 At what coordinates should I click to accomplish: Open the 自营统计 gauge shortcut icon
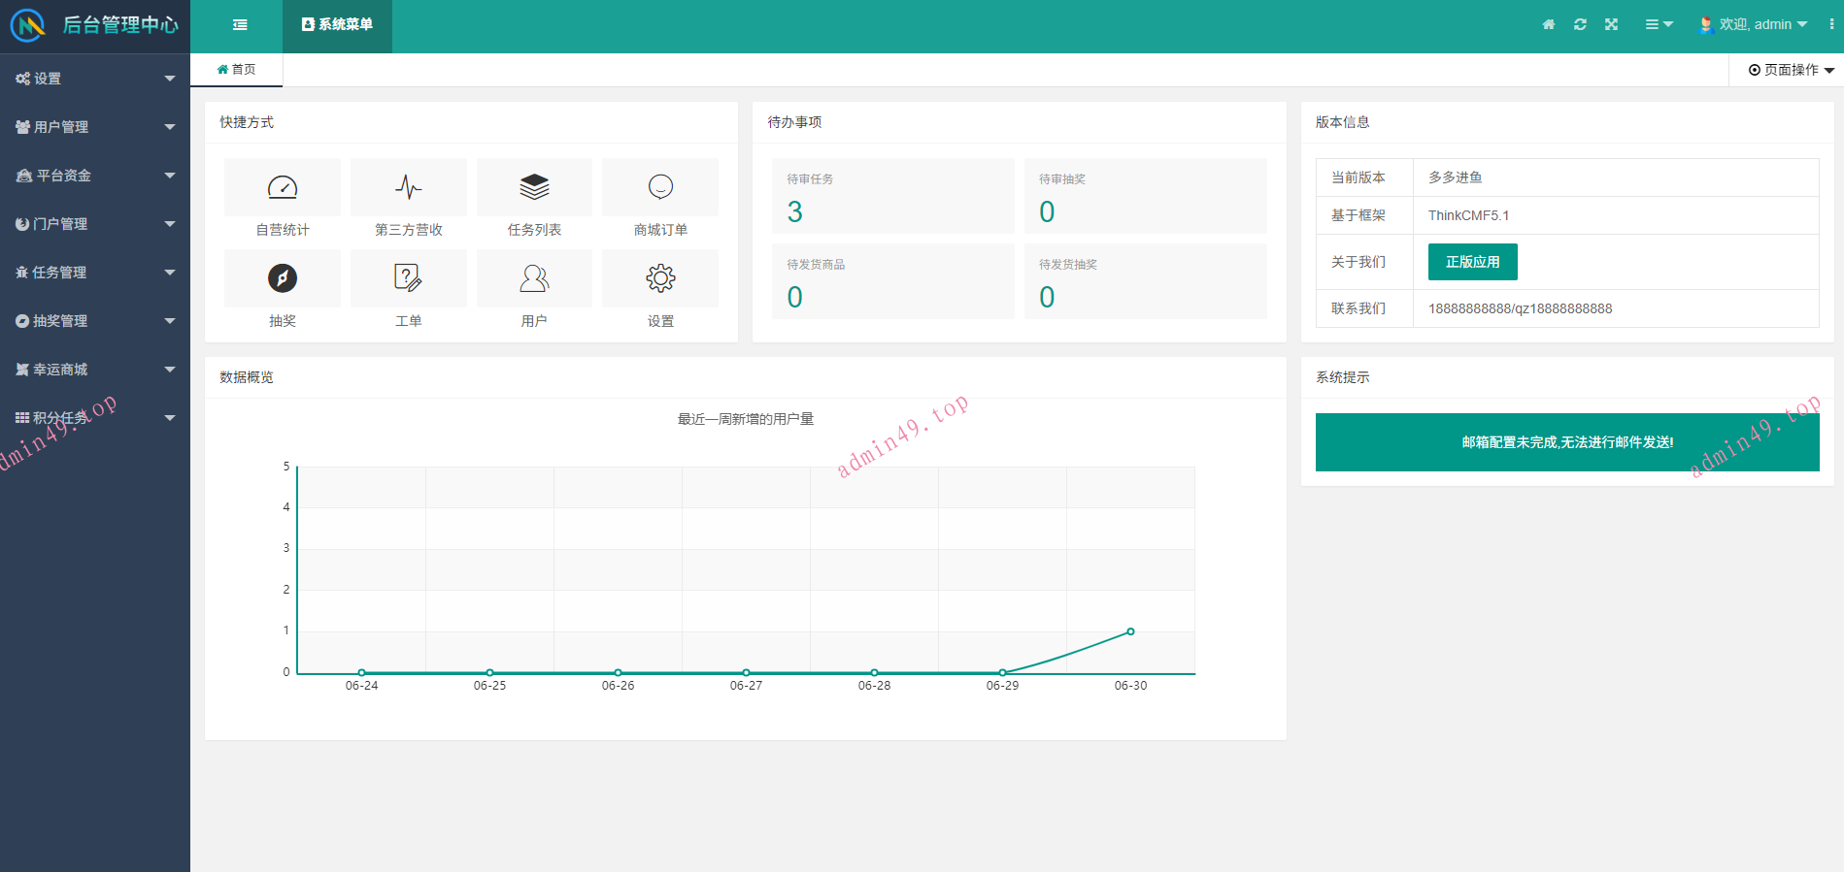point(283,187)
